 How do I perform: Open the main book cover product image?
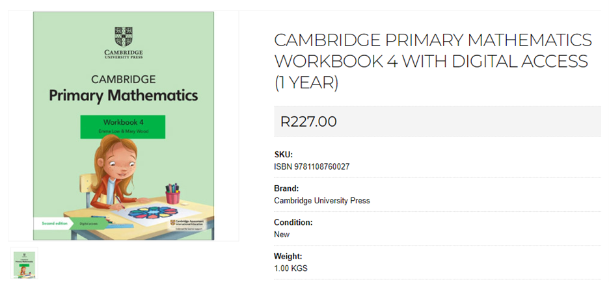[x=124, y=125]
